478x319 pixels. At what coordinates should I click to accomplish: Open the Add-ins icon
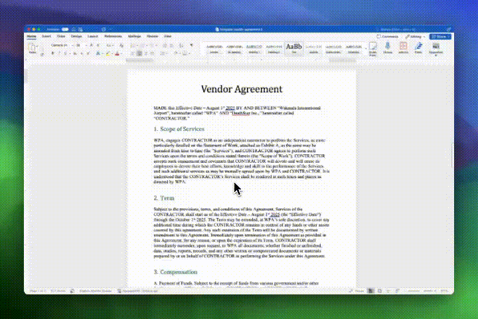[403, 49]
